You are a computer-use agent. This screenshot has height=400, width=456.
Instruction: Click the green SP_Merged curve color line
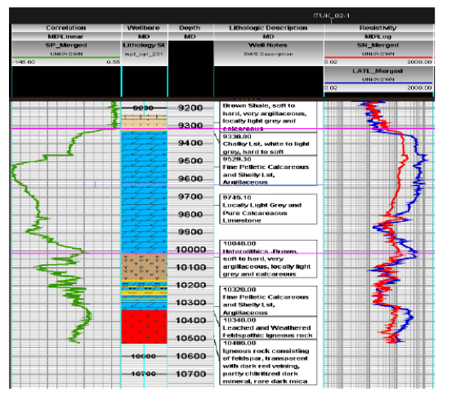66,57
